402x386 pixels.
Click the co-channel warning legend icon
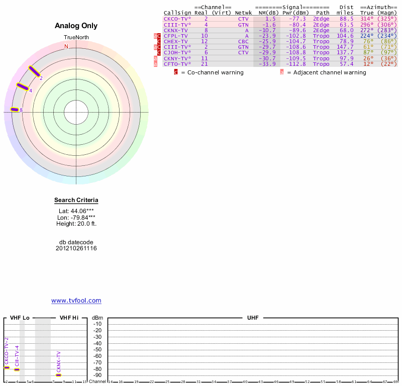(176, 72)
